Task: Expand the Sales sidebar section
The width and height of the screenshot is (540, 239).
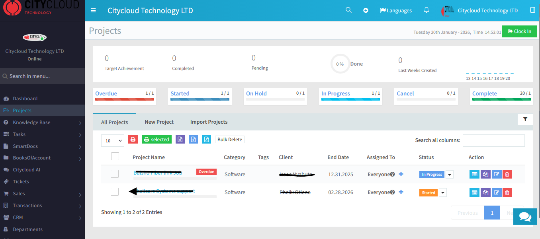Action: (x=42, y=194)
